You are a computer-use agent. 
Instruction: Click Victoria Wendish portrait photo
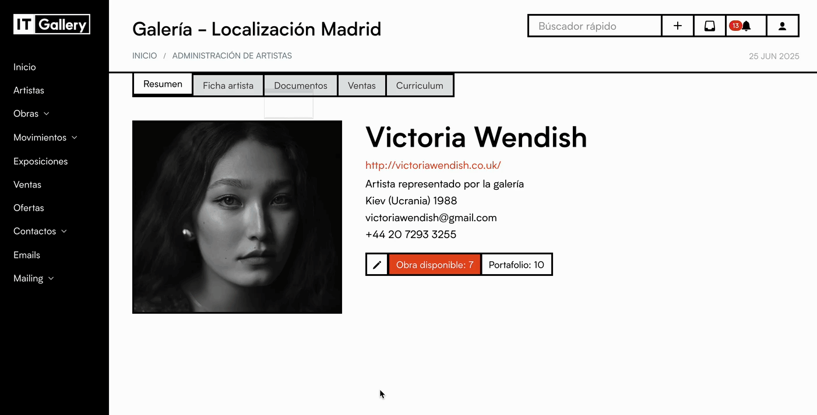point(237,217)
